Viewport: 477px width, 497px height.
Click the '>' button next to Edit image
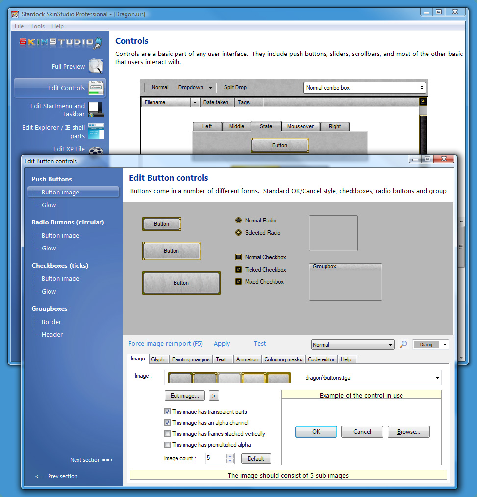tap(214, 395)
